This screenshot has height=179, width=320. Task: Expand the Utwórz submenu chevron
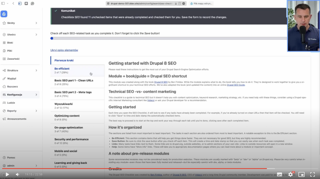(36, 35)
